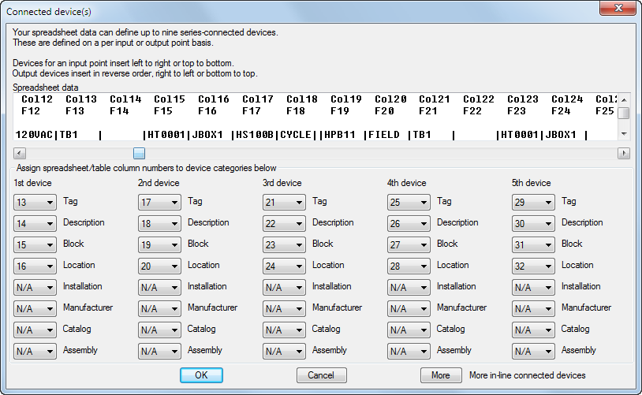Open the 2nd device Description dropdown
The width and height of the screenshot is (642, 395).
pos(159,223)
